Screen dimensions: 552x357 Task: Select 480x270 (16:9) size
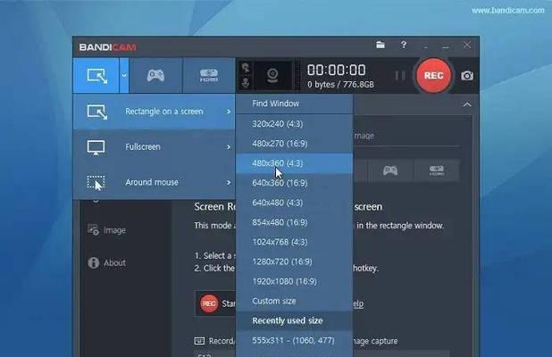pos(294,144)
